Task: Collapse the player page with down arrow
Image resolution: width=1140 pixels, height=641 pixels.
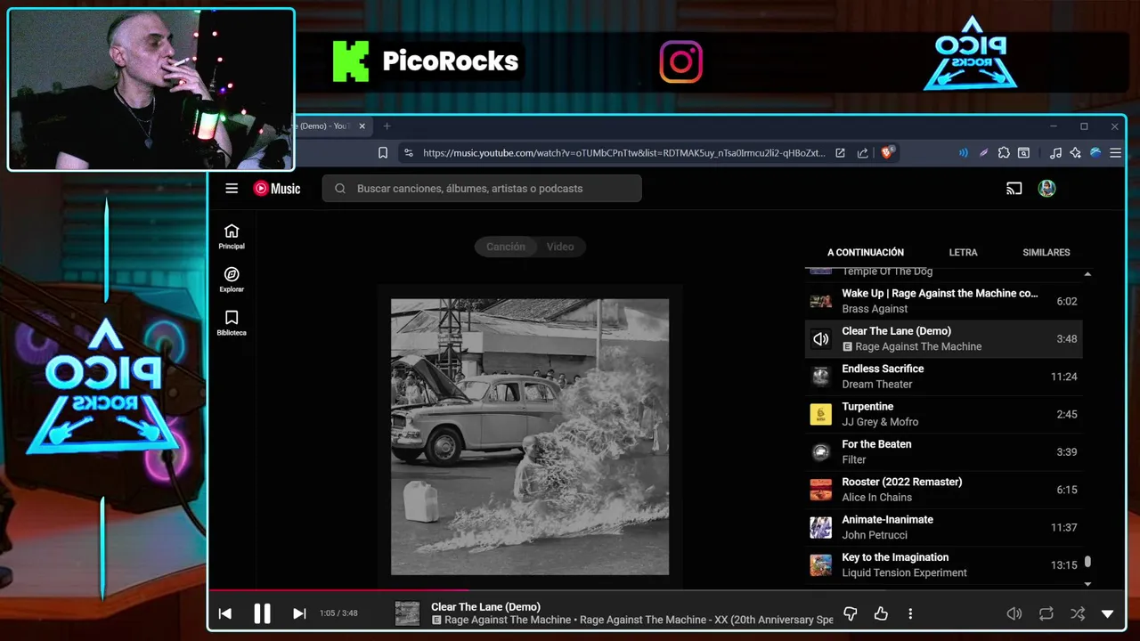Action: point(1108,613)
